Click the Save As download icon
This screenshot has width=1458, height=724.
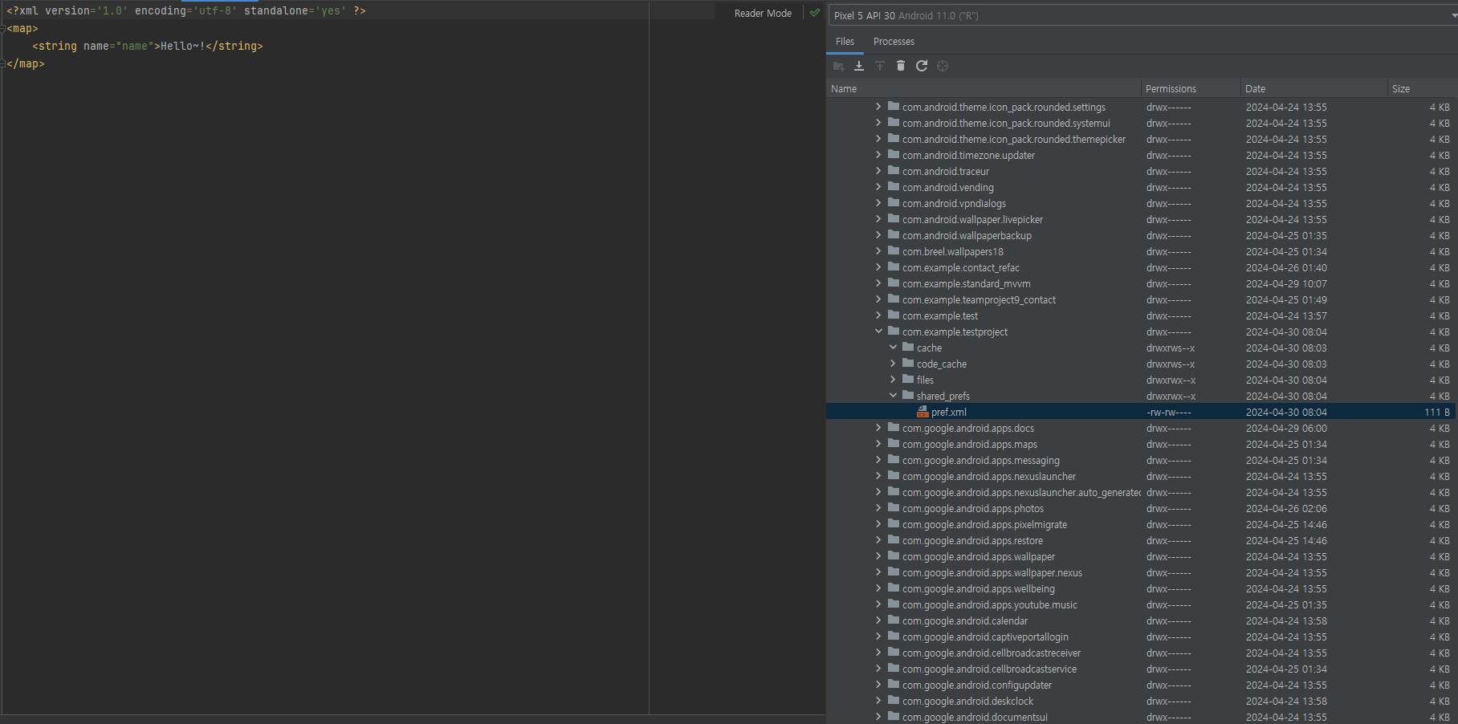(x=859, y=66)
